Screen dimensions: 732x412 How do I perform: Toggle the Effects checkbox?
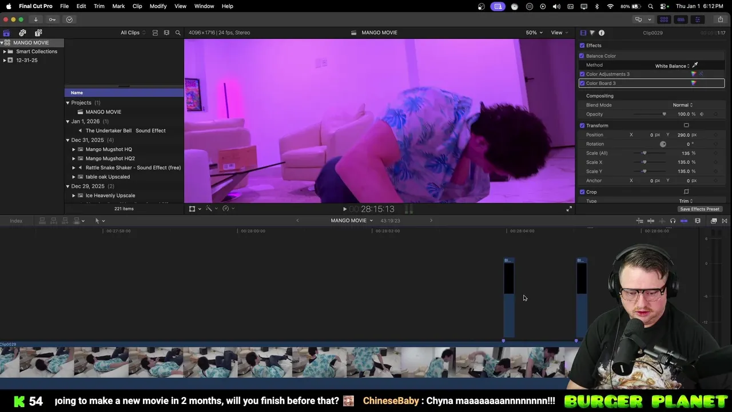[x=582, y=45]
